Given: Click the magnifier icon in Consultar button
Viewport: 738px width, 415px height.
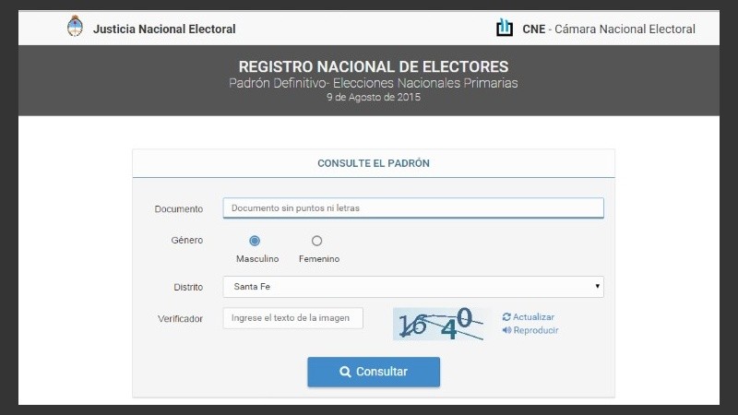Looking at the screenshot, I should (345, 372).
